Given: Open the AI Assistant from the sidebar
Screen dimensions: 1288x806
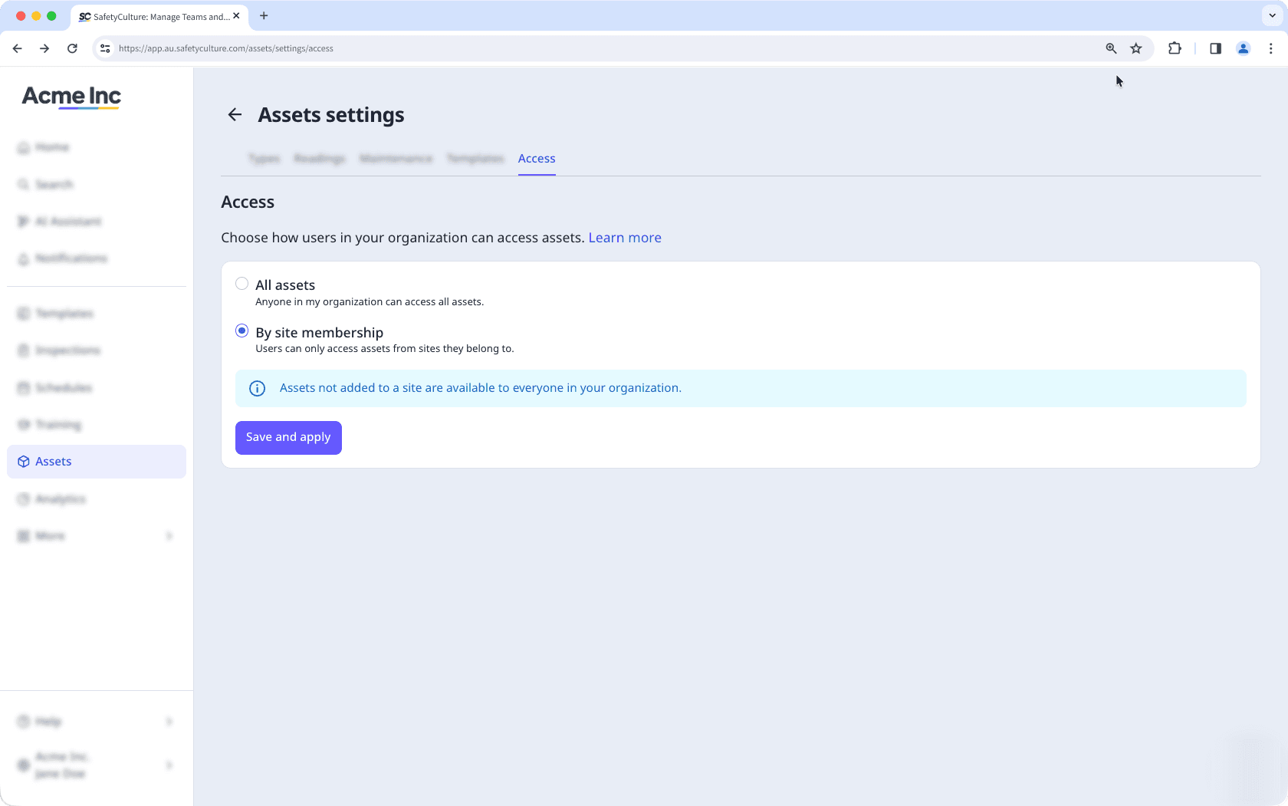Looking at the screenshot, I should click(67, 221).
